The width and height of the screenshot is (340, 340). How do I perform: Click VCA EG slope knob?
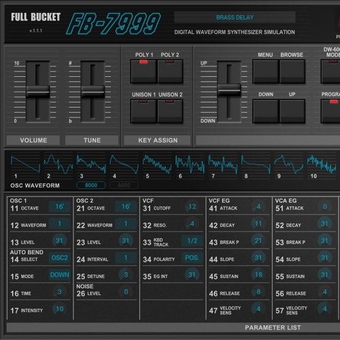point(324,258)
